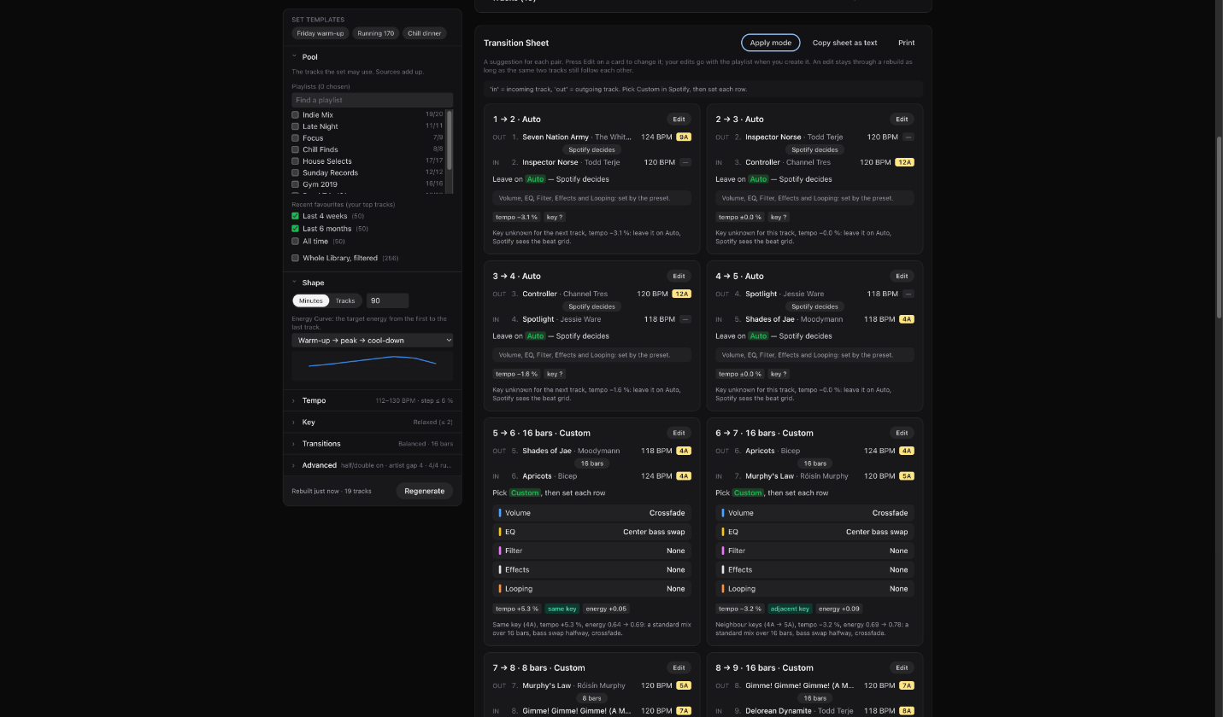Click the playlist list scrollbar
The height and width of the screenshot is (717, 1223).
point(450,139)
